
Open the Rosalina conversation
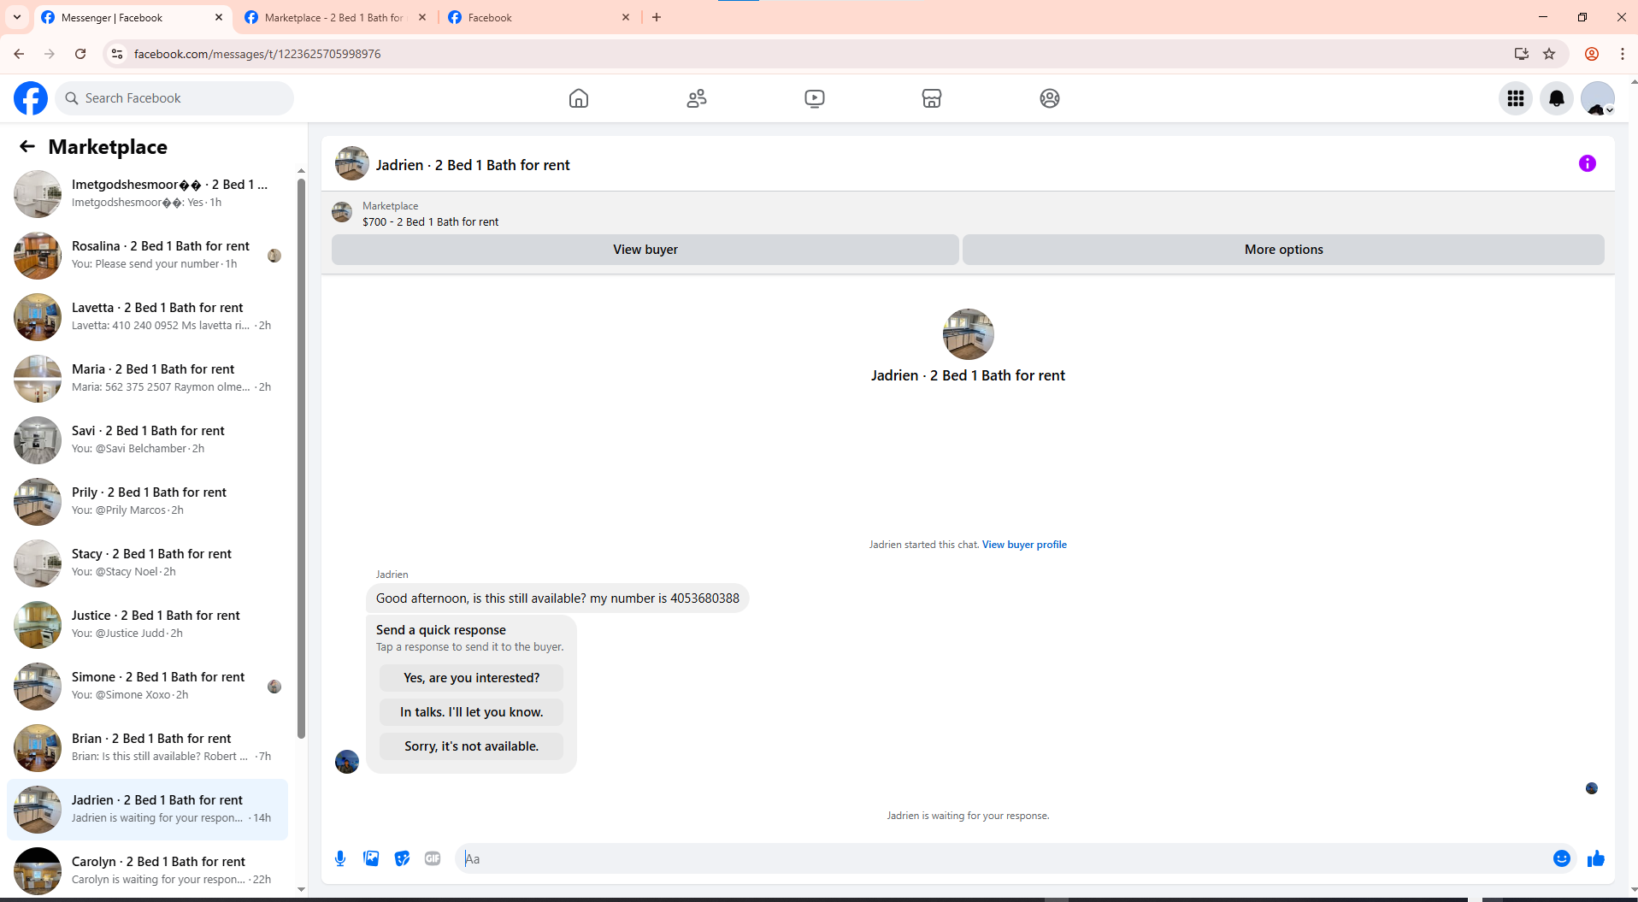pyautogui.click(x=147, y=256)
